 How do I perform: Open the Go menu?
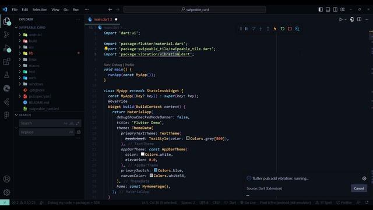click(x=66, y=9)
